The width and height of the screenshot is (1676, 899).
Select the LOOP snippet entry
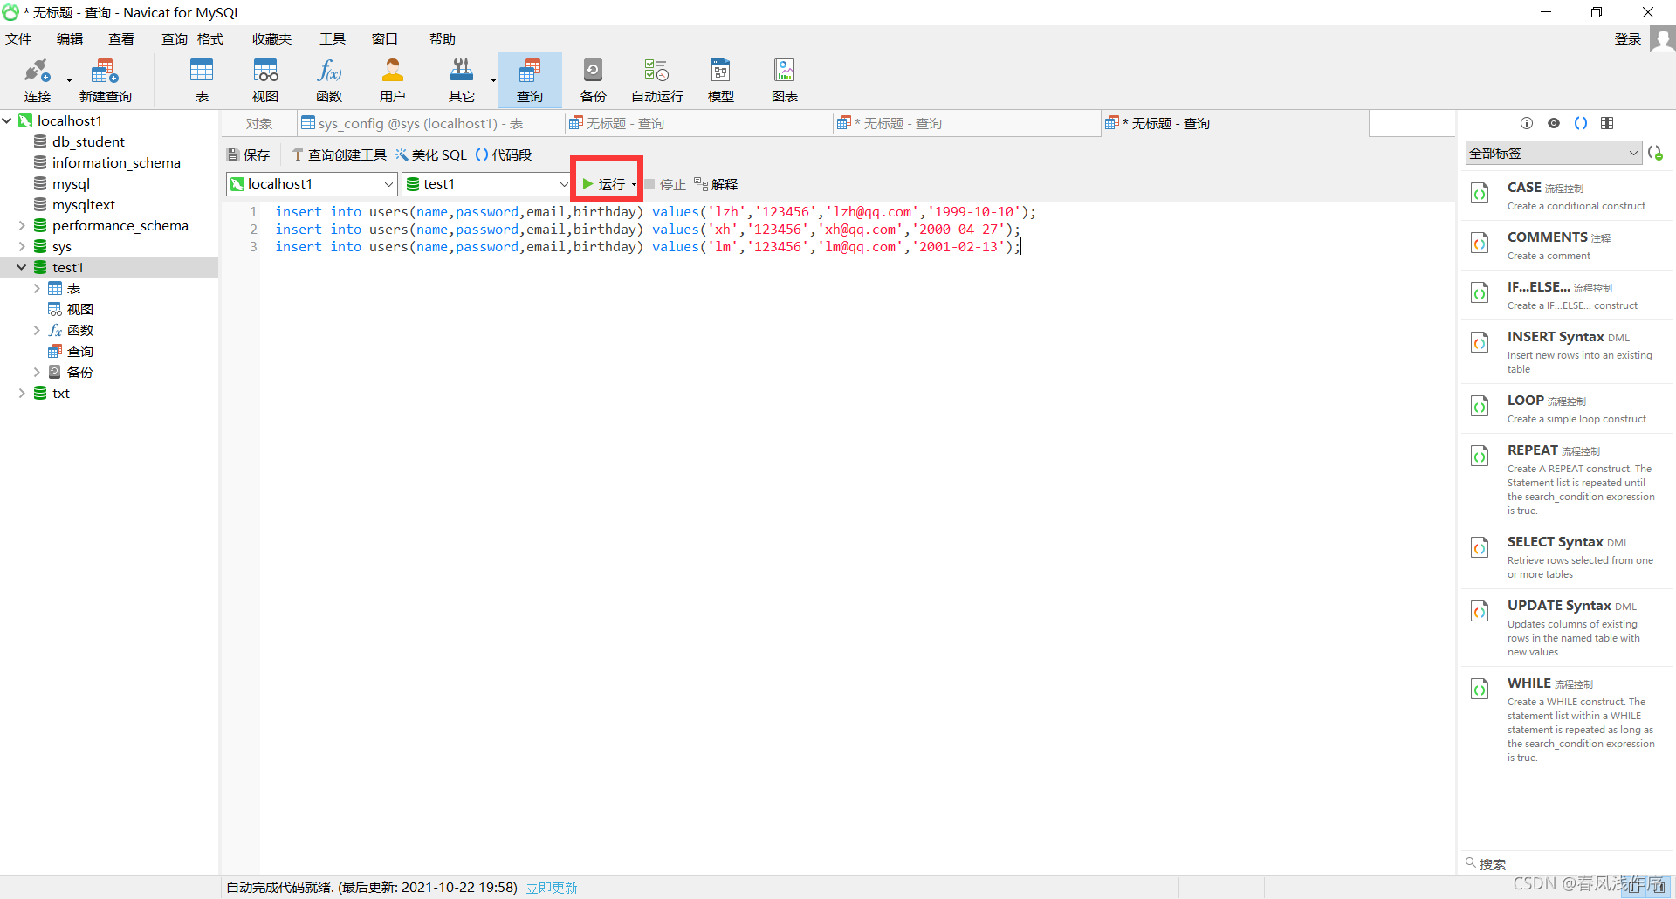(1567, 408)
